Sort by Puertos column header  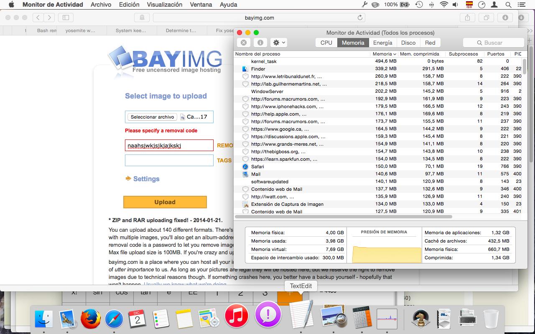496,54
